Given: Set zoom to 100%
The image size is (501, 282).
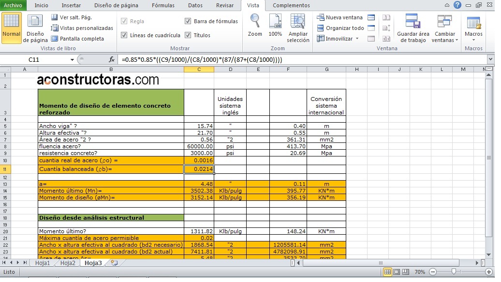Looking at the screenshot, I should (275, 26).
